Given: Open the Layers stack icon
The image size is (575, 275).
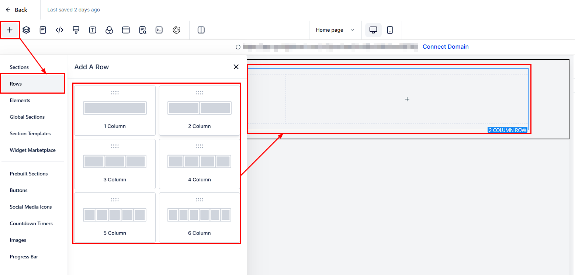Looking at the screenshot, I should [26, 30].
